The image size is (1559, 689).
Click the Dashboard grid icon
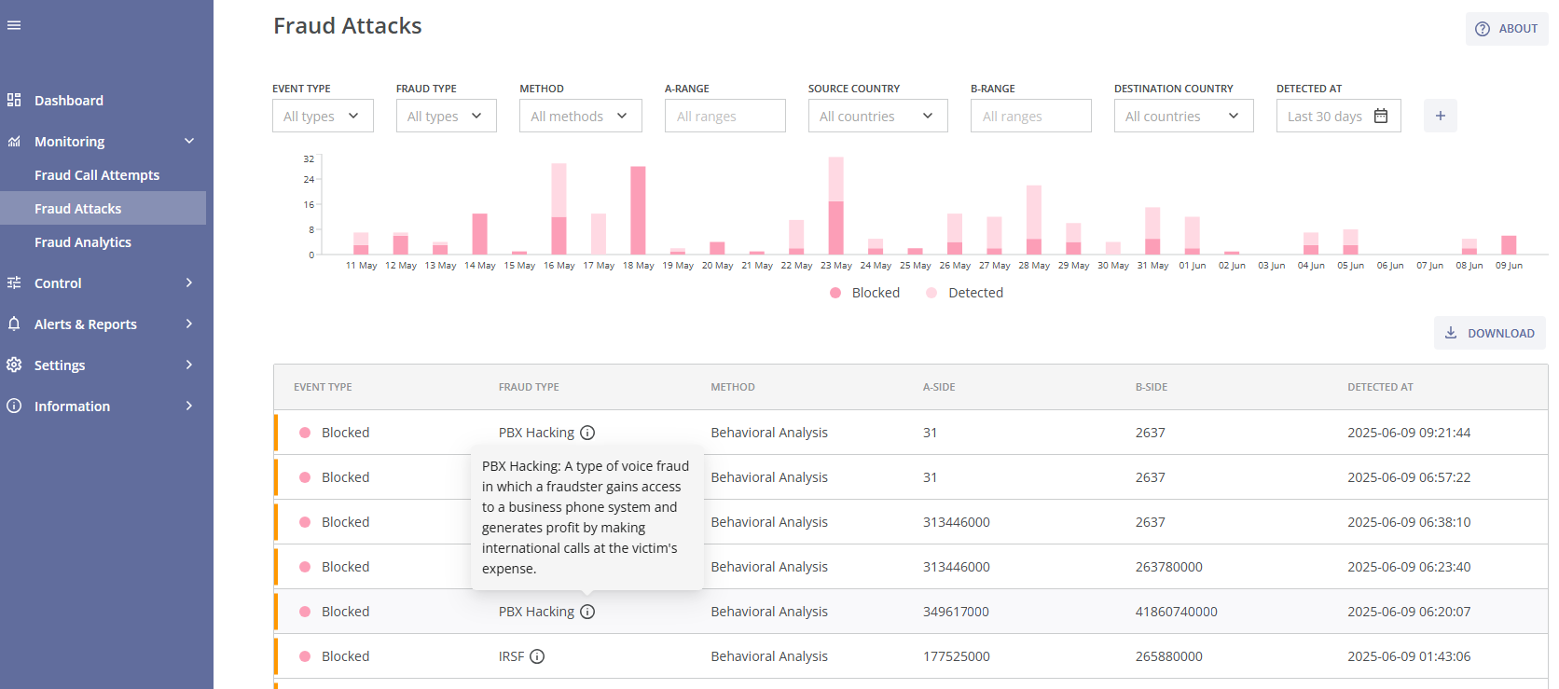tap(14, 100)
